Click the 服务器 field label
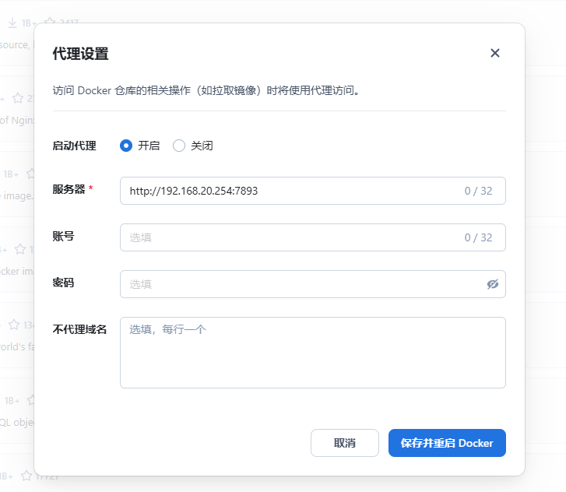566x492 pixels. coord(69,189)
